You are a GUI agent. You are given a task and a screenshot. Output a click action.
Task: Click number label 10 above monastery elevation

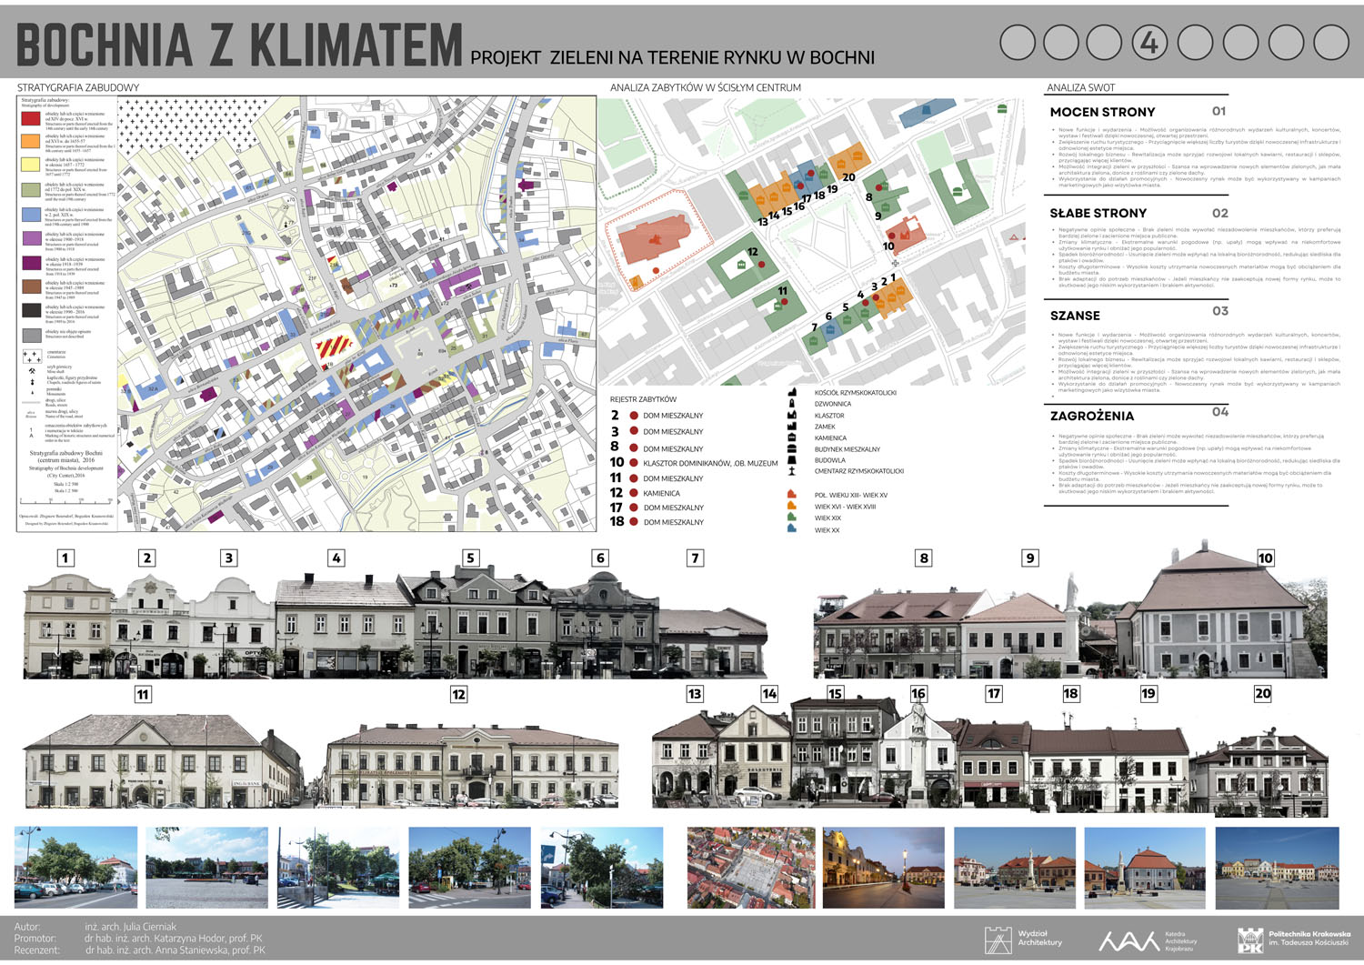[x=1265, y=558]
